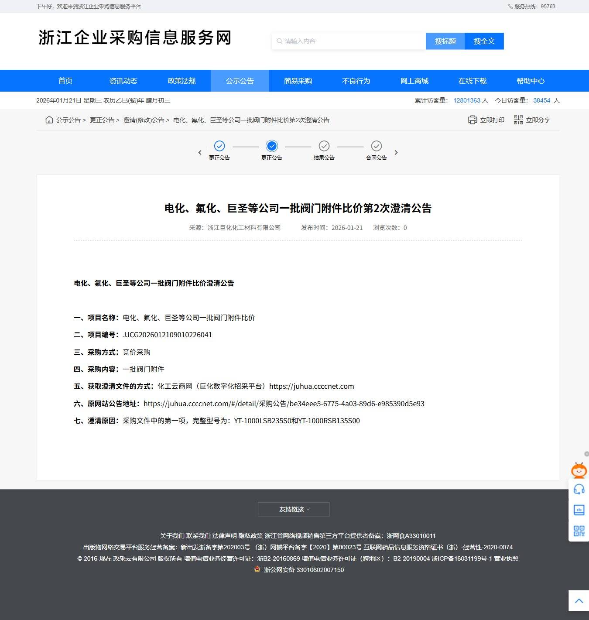Image resolution: width=589 pixels, height=620 pixels.
Task: Click the mascot assistant icon
Action: click(579, 470)
